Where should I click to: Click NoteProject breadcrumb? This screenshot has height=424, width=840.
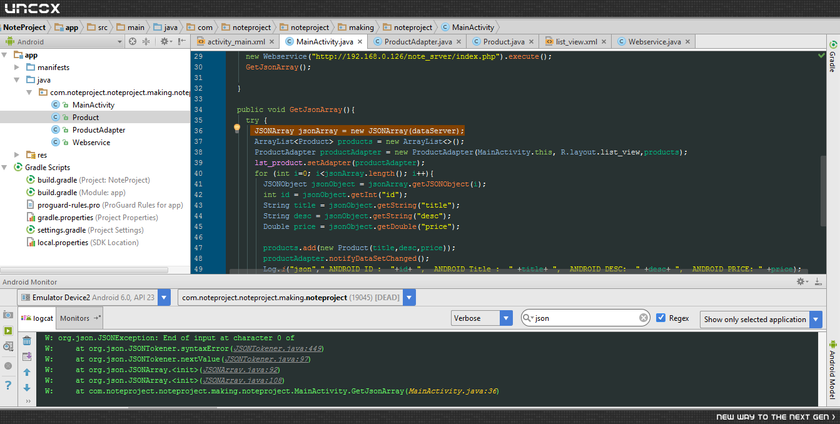(x=24, y=28)
